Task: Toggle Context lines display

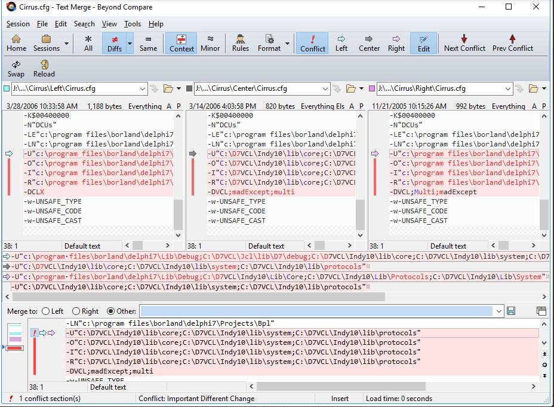Action: click(x=181, y=43)
